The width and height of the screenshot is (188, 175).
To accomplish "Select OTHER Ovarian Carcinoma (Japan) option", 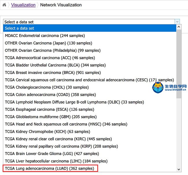I will click(x=90, y=43).
